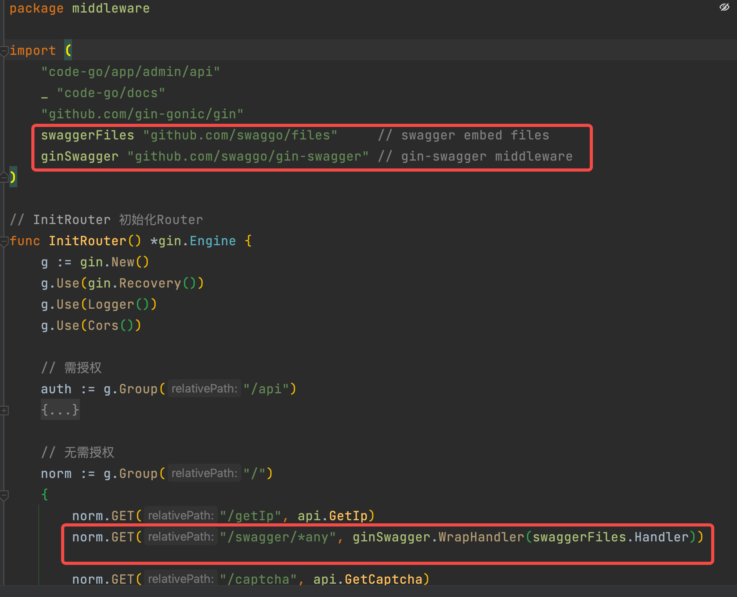This screenshot has width=737, height=597.
Task: Expand the folded auth group block marker
Action: point(4,411)
